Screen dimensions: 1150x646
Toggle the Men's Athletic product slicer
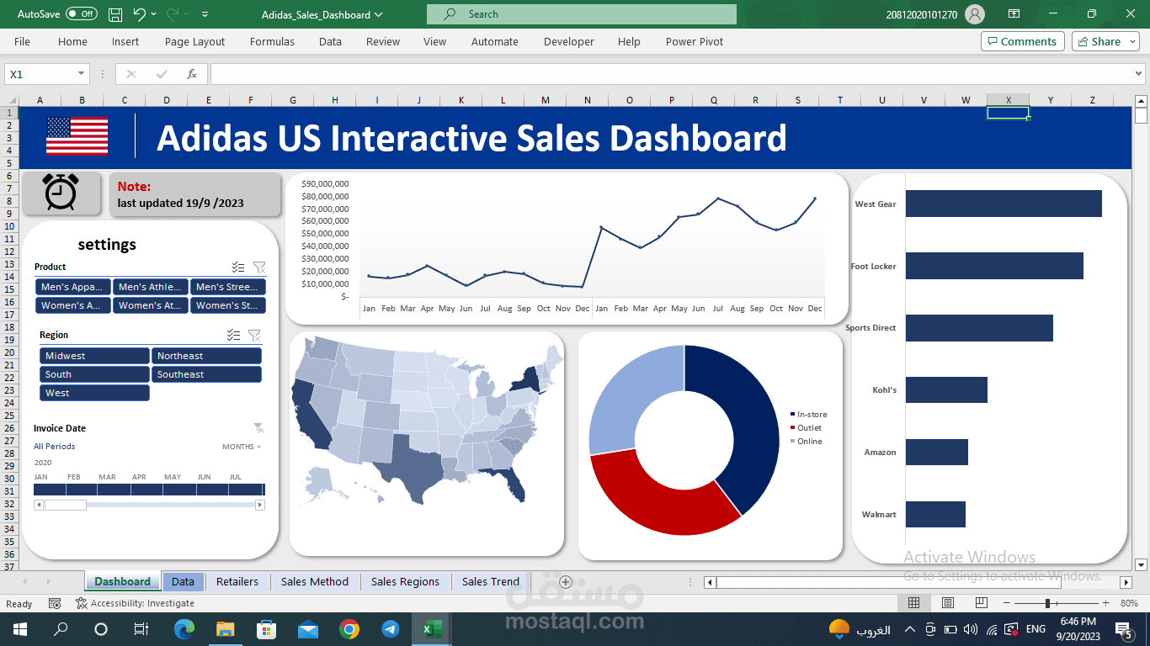click(x=151, y=287)
